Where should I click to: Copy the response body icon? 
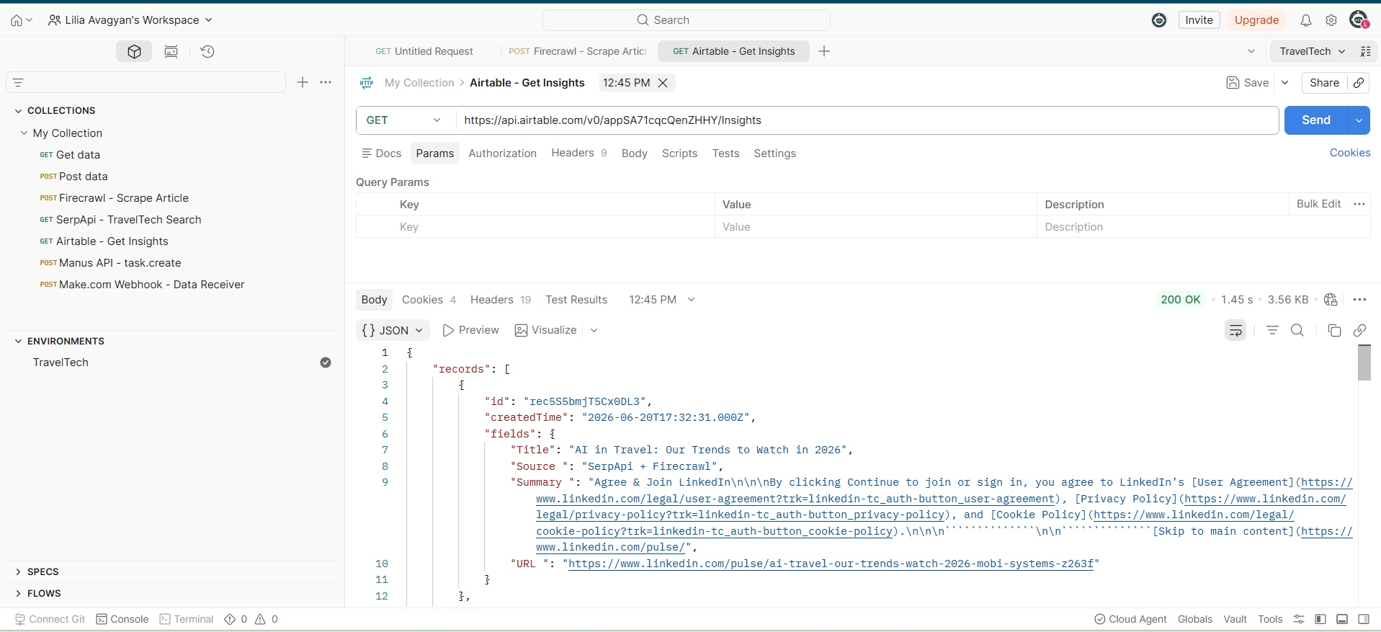coord(1334,330)
